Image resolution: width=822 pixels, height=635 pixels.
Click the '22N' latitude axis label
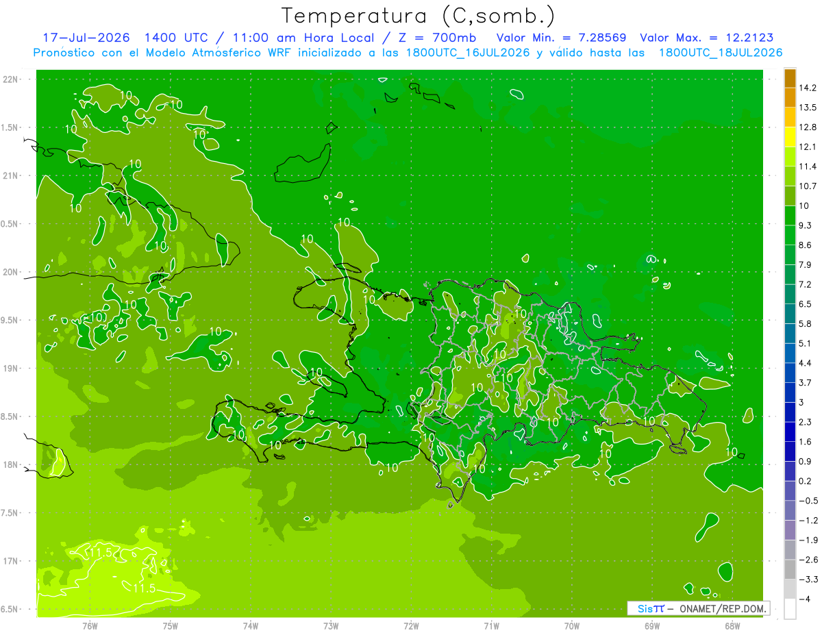pos(10,79)
